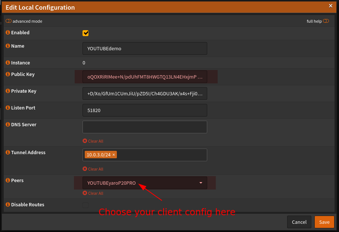
Task: Remove the 10.0.3.0/24 tunnel address tag
Action: (114, 155)
